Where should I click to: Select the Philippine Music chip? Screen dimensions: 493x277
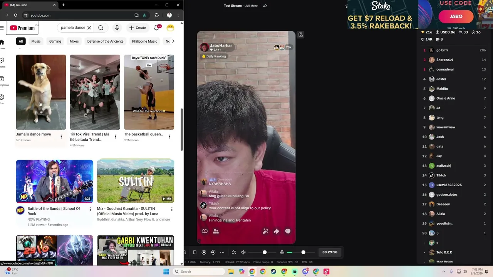pos(144,41)
